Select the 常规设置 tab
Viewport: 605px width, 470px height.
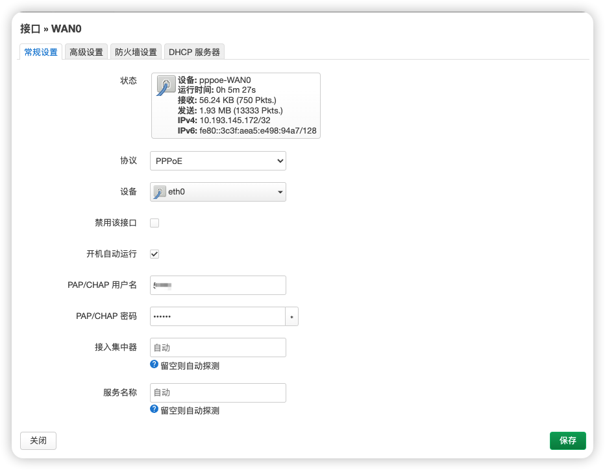click(x=41, y=51)
